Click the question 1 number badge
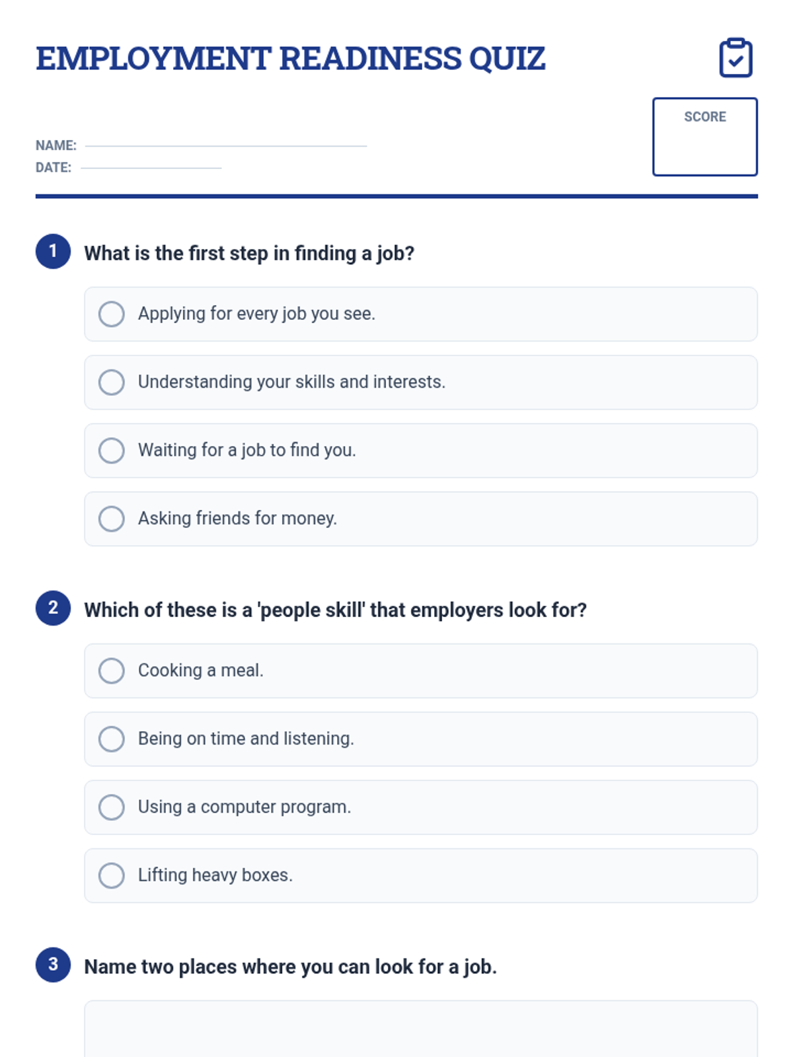Image resolution: width=793 pixels, height=1057 pixels. (x=53, y=252)
